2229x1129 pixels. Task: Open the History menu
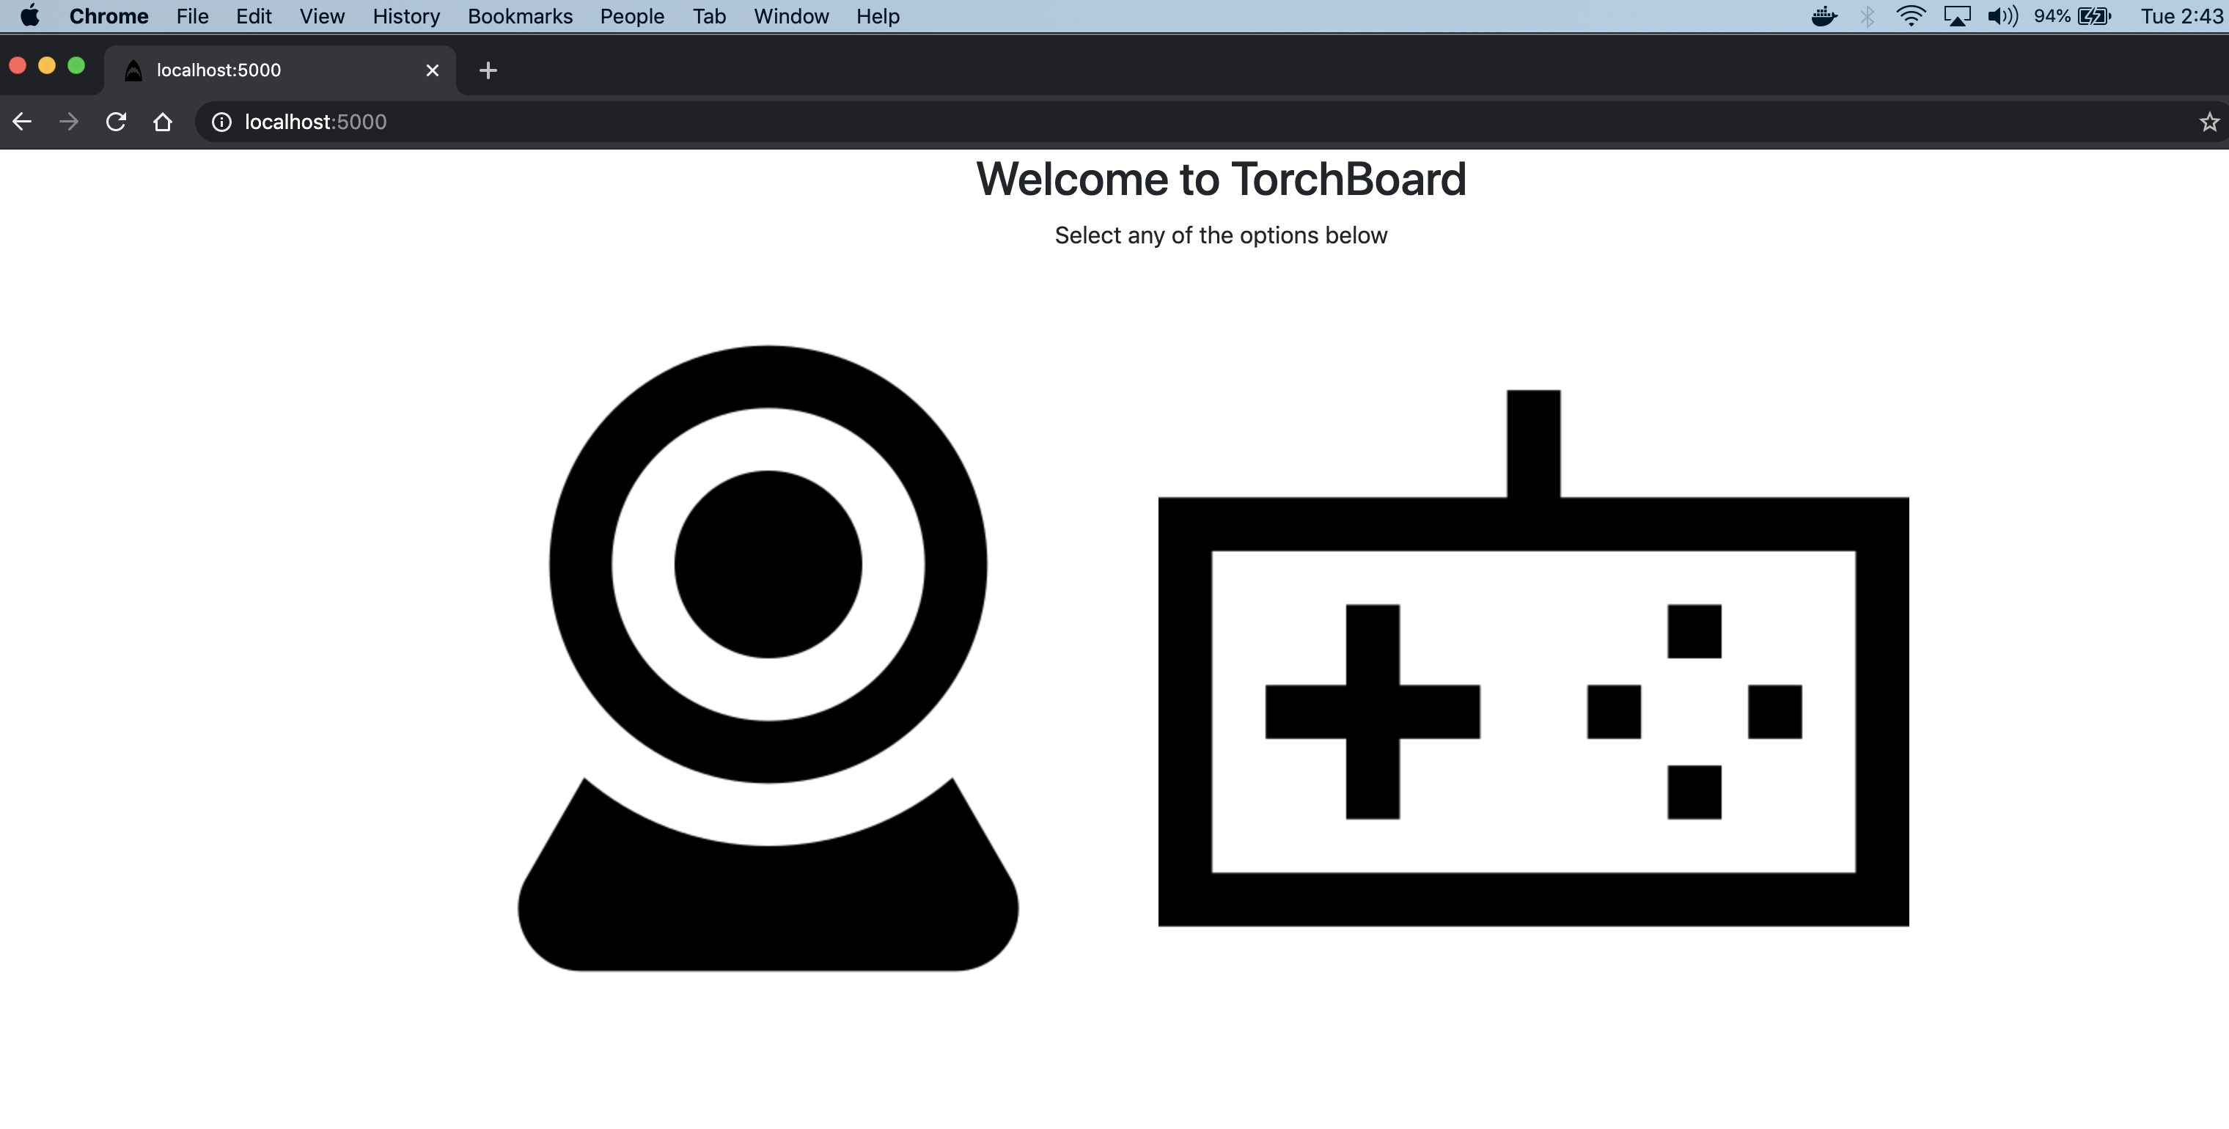tap(405, 16)
